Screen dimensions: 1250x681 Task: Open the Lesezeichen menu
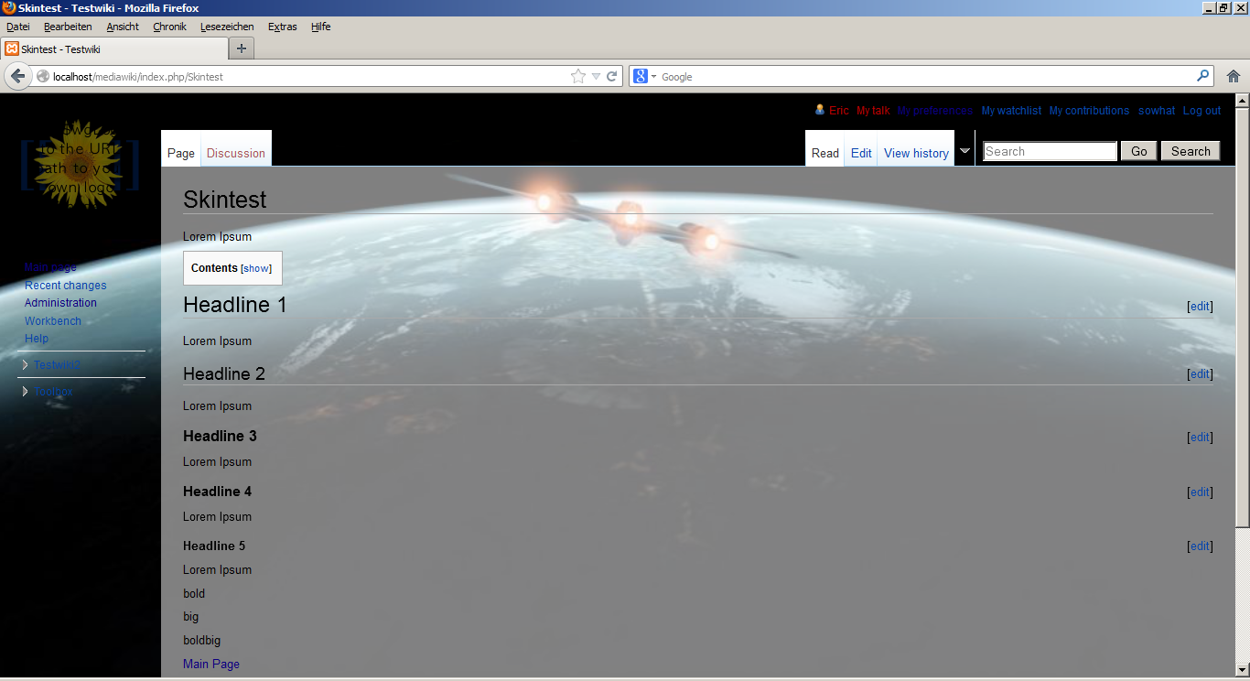(227, 27)
